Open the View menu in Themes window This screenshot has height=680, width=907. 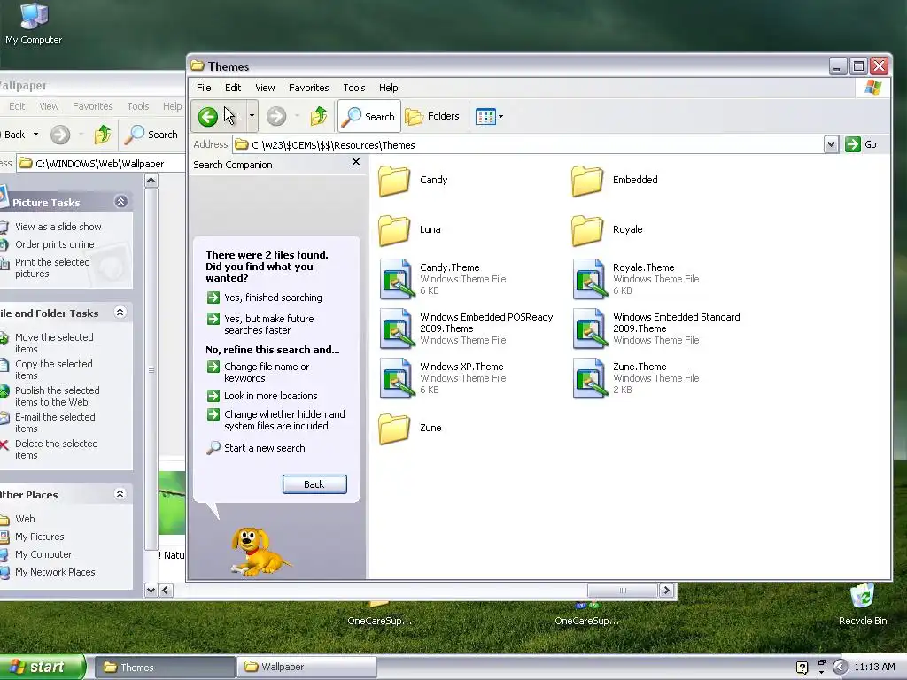tap(265, 88)
